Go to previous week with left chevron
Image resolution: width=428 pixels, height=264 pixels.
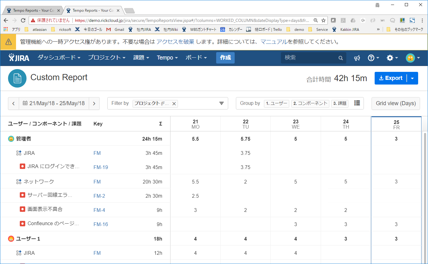point(14,103)
